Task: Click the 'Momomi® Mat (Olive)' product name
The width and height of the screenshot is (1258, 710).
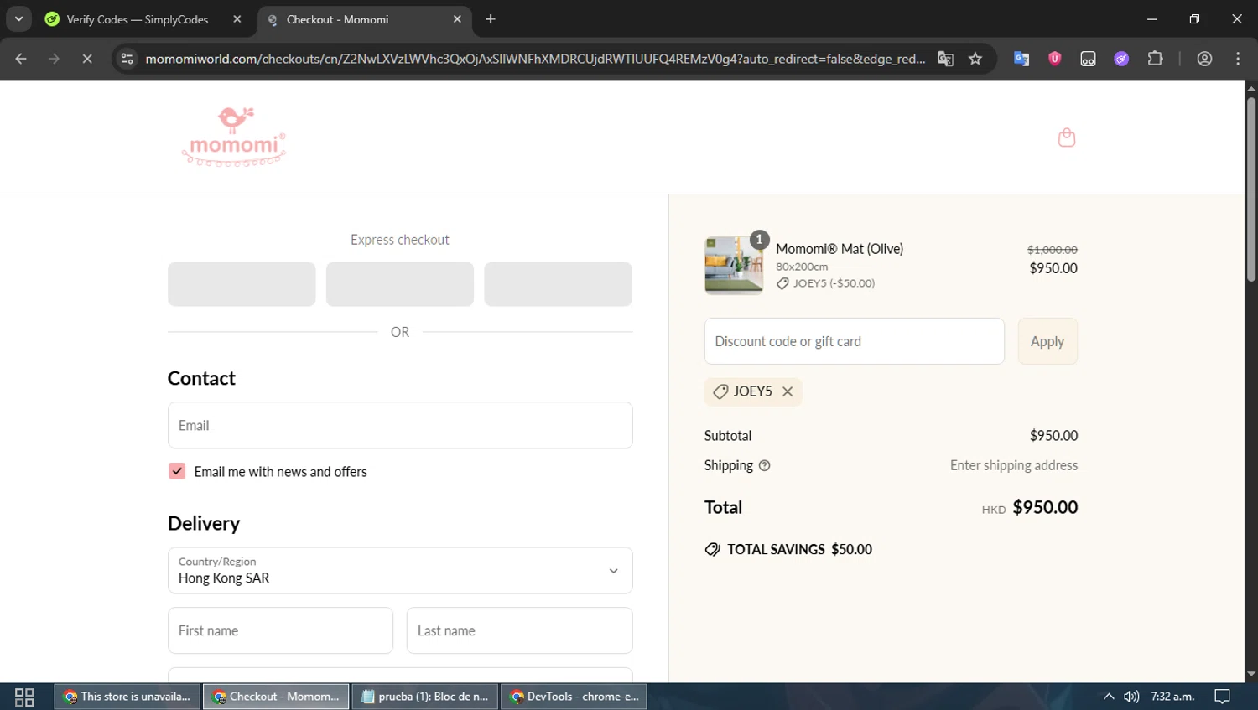Action: (840, 249)
